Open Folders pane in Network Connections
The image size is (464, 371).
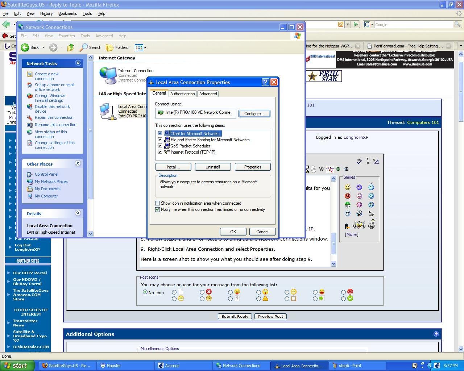coord(117,47)
